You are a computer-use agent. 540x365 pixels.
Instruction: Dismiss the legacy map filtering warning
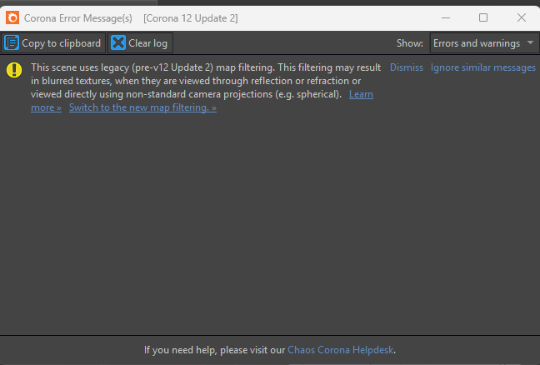tap(407, 67)
